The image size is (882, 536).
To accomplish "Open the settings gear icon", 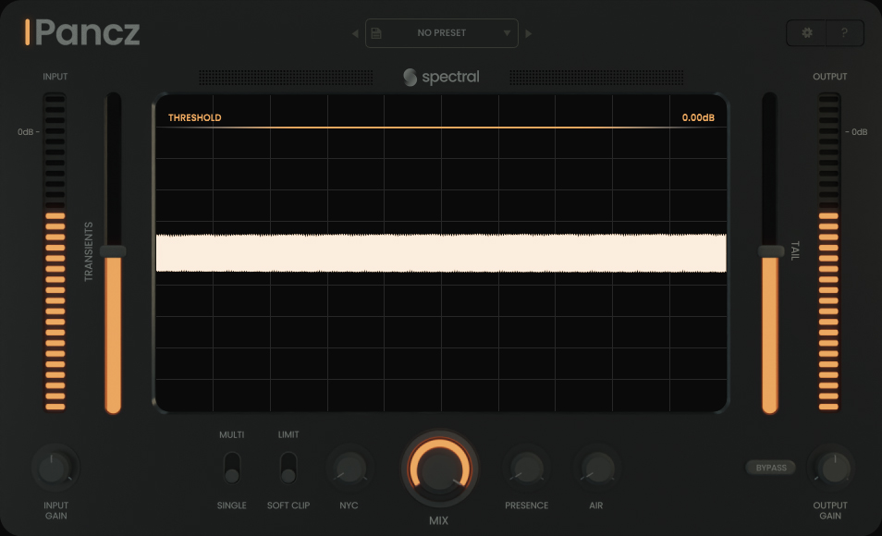I will click(807, 33).
